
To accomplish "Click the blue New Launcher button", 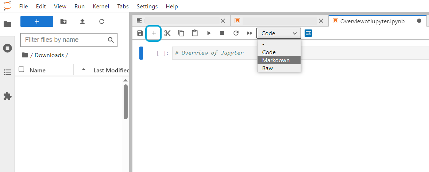I will 37,21.
